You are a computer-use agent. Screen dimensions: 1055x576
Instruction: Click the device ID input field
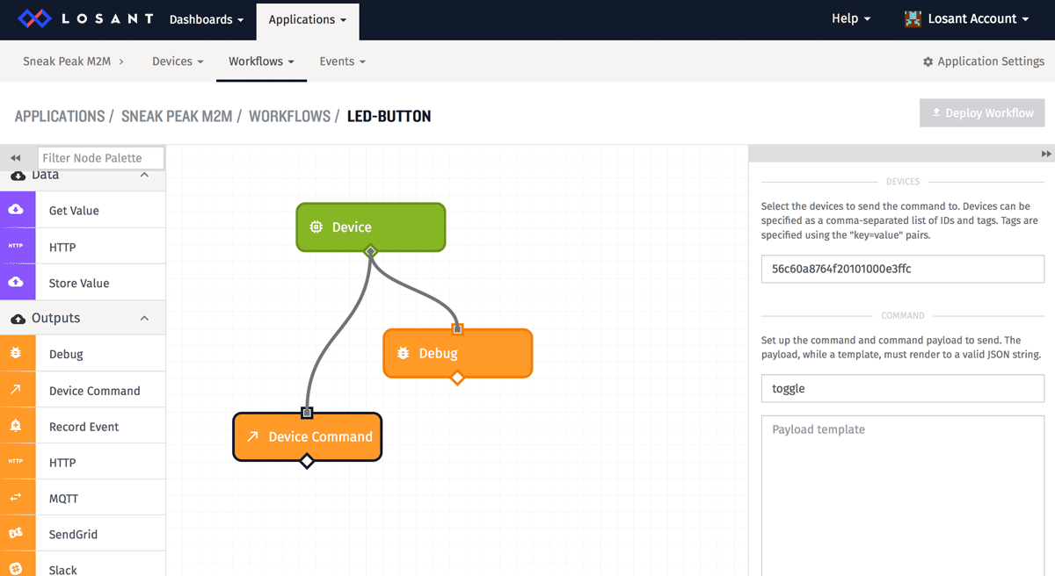[903, 269]
